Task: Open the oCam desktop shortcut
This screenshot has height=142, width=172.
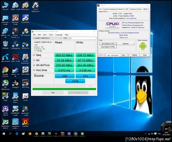Action: click(26, 97)
